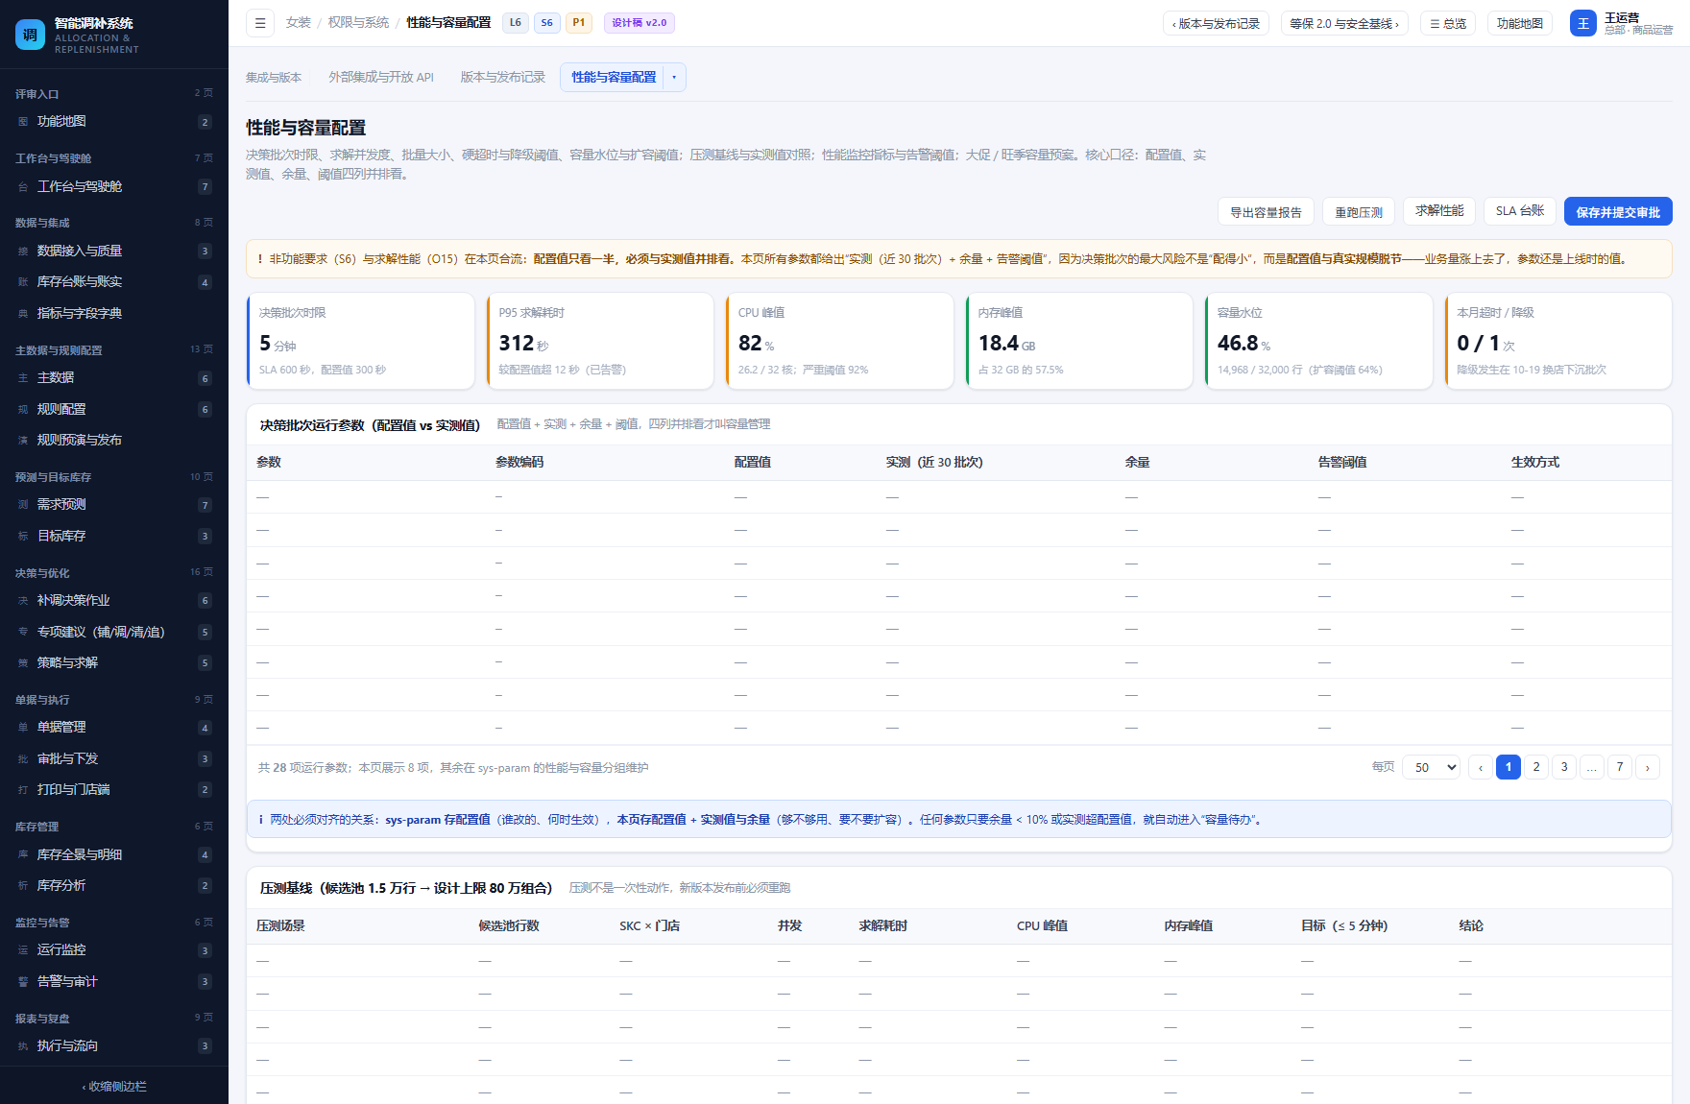Click 保存并提交审批 button
Image resolution: width=1690 pixels, height=1104 pixels.
point(1618,212)
